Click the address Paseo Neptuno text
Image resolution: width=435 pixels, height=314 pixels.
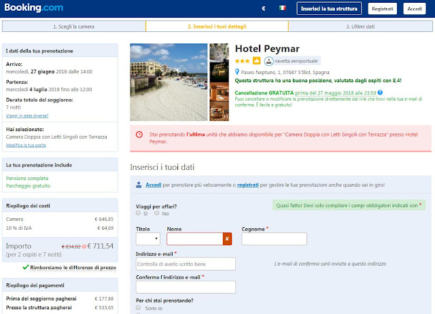pos(285,73)
